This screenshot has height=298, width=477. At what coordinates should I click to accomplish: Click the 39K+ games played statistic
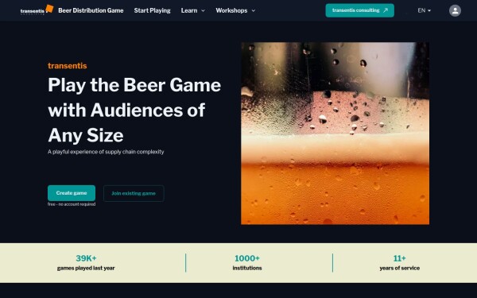(x=86, y=263)
